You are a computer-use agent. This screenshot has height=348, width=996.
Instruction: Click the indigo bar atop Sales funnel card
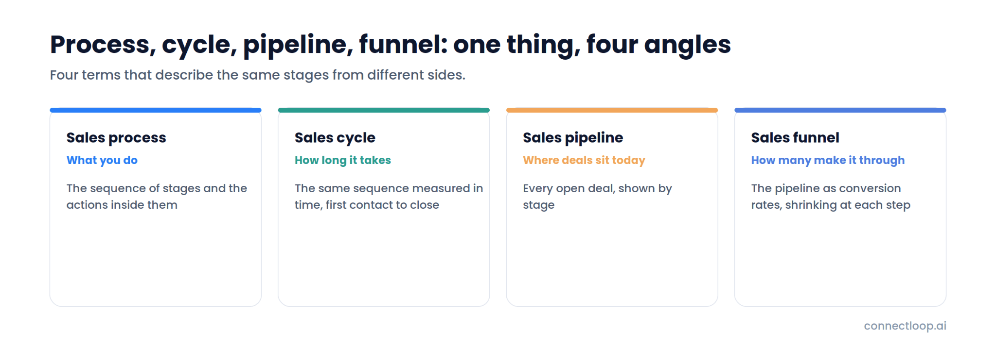pos(840,110)
